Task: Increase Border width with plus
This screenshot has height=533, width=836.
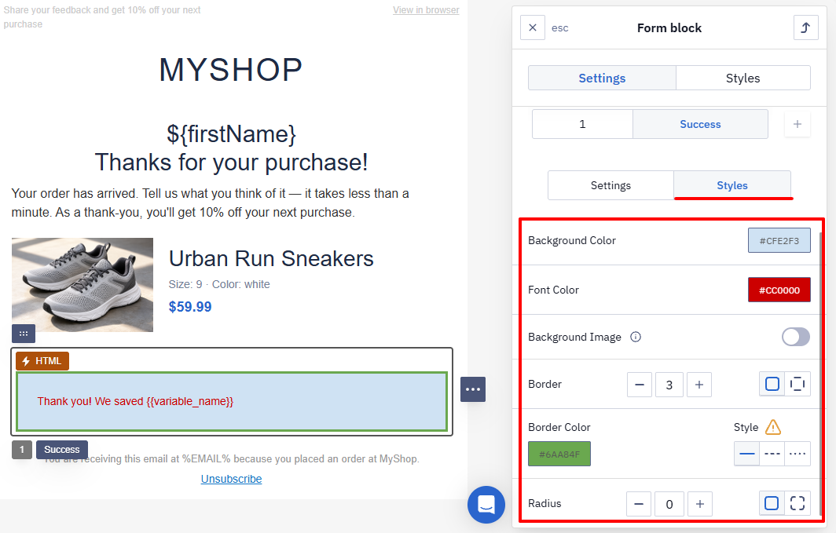Action: point(699,385)
